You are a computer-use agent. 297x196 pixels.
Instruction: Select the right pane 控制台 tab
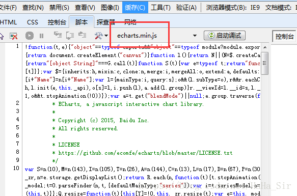point(284,36)
